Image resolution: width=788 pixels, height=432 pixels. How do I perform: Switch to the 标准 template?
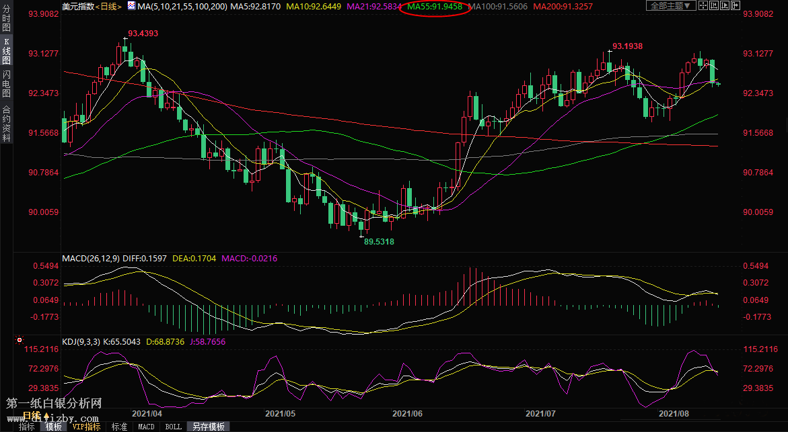119,427
